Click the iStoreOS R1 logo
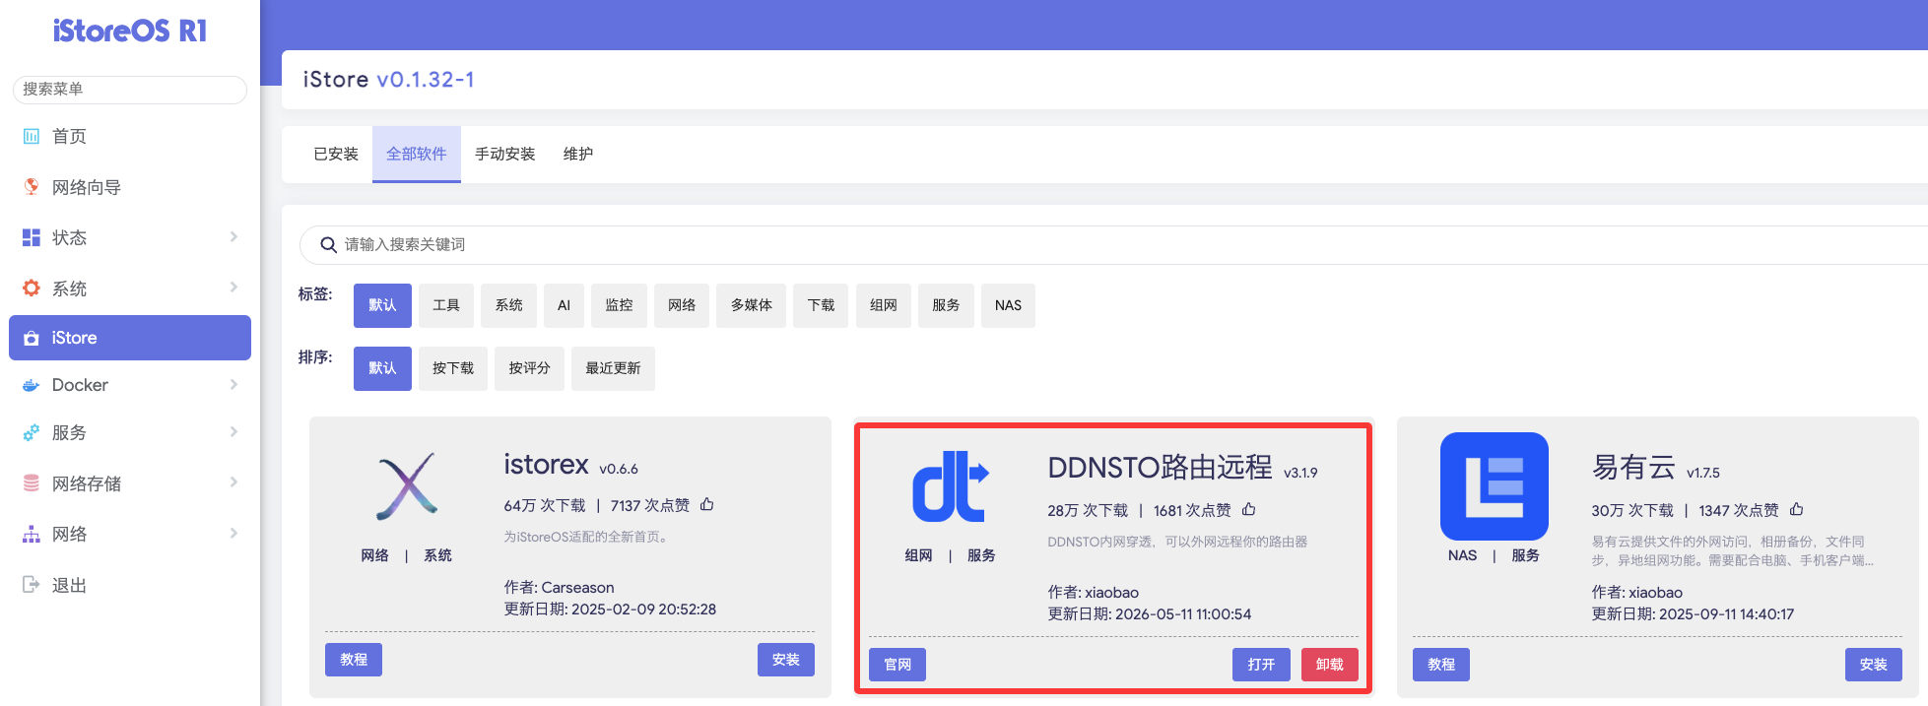 (130, 32)
